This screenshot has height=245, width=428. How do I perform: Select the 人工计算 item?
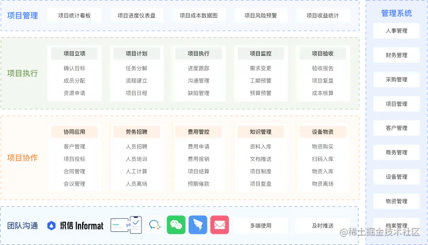click(137, 171)
